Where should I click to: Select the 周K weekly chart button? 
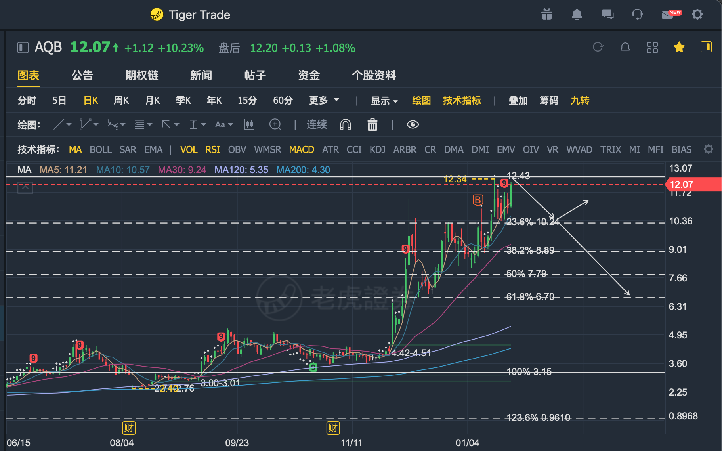coord(121,100)
